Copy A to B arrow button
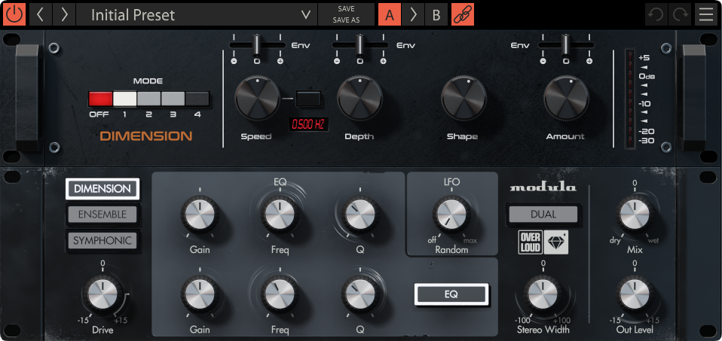The height and width of the screenshot is (341, 722). coord(413,14)
